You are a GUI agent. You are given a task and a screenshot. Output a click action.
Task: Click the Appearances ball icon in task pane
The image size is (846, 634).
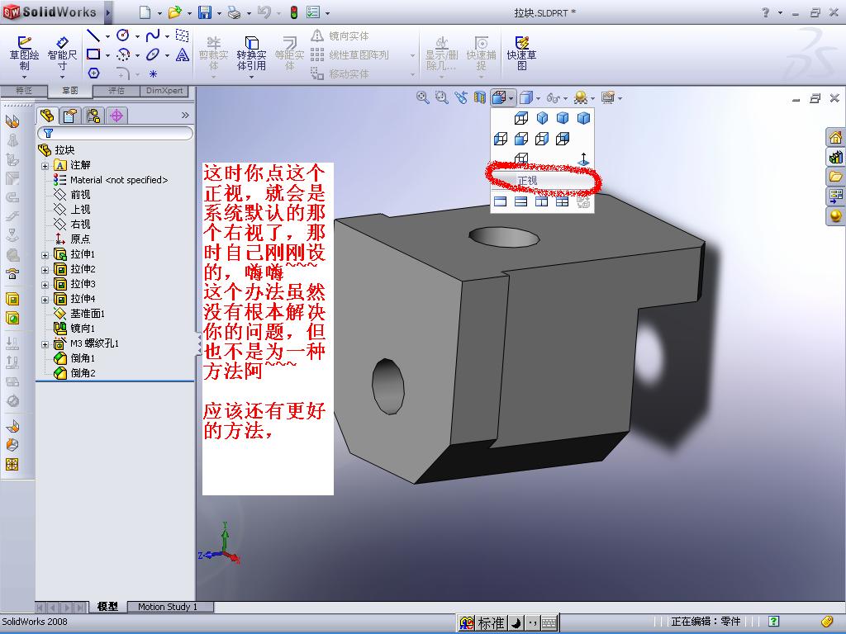(x=835, y=215)
